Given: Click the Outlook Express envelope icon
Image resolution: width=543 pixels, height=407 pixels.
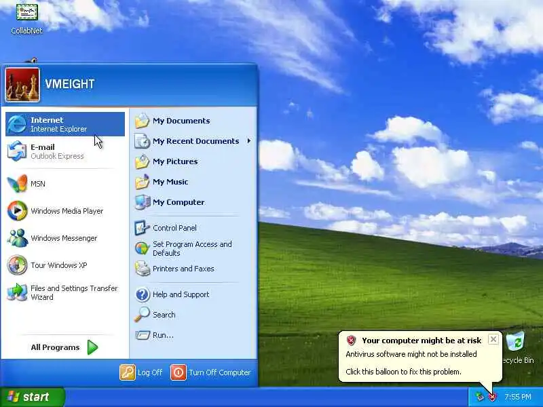Looking at the screenshot, I should click(17, 151).
